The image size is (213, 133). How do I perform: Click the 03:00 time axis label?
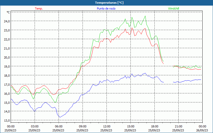tap(35, 127)
